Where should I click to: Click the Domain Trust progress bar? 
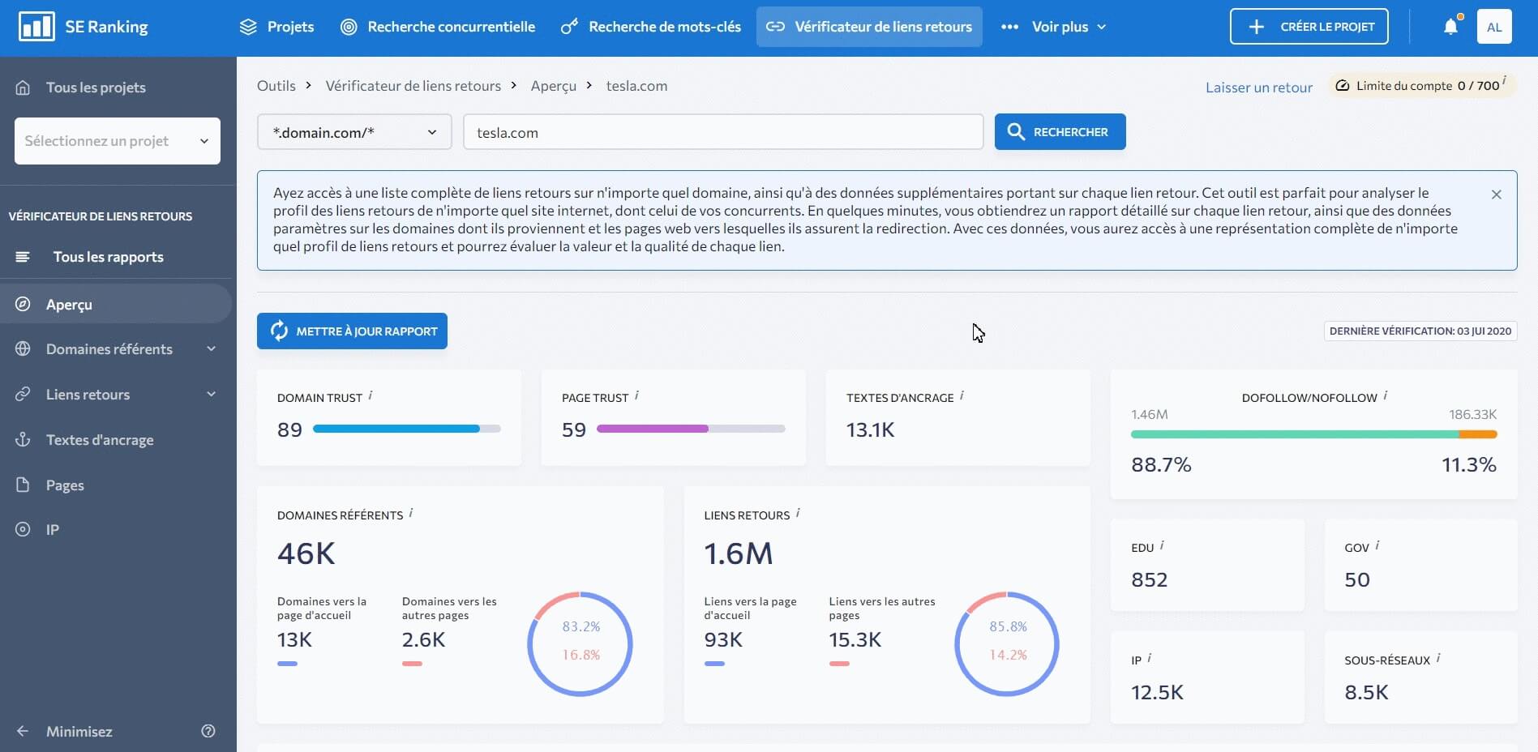tap(406, 429)
